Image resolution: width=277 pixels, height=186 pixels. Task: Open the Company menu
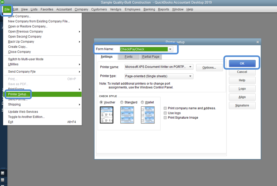tap(81, 9)
